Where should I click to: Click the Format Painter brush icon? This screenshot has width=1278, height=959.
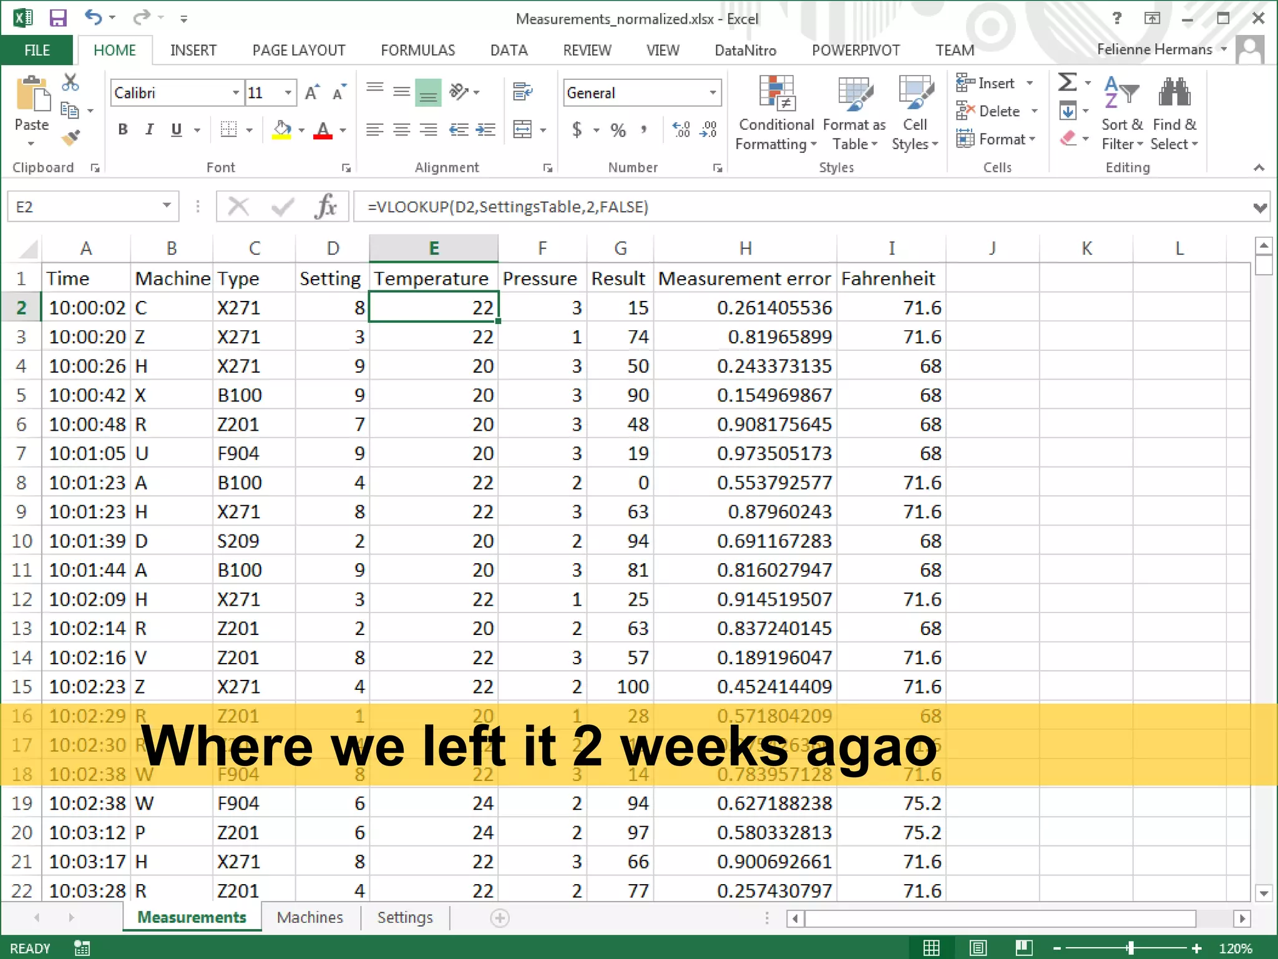[x=71, y=137]
